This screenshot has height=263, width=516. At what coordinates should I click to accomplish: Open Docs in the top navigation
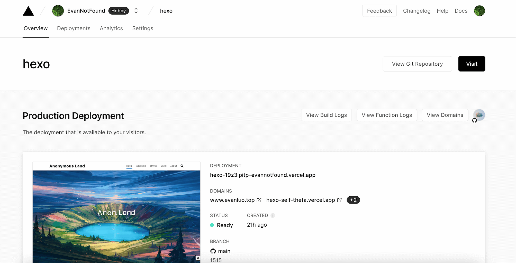(461, 11)
